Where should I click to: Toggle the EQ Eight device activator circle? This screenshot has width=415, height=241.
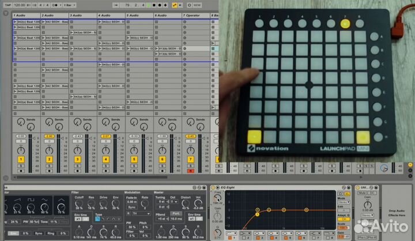pos(213,187)
